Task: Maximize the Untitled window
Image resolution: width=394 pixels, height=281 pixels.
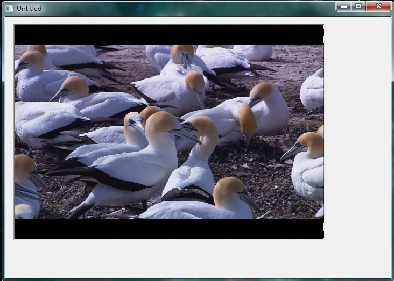Action: [358, 6]
